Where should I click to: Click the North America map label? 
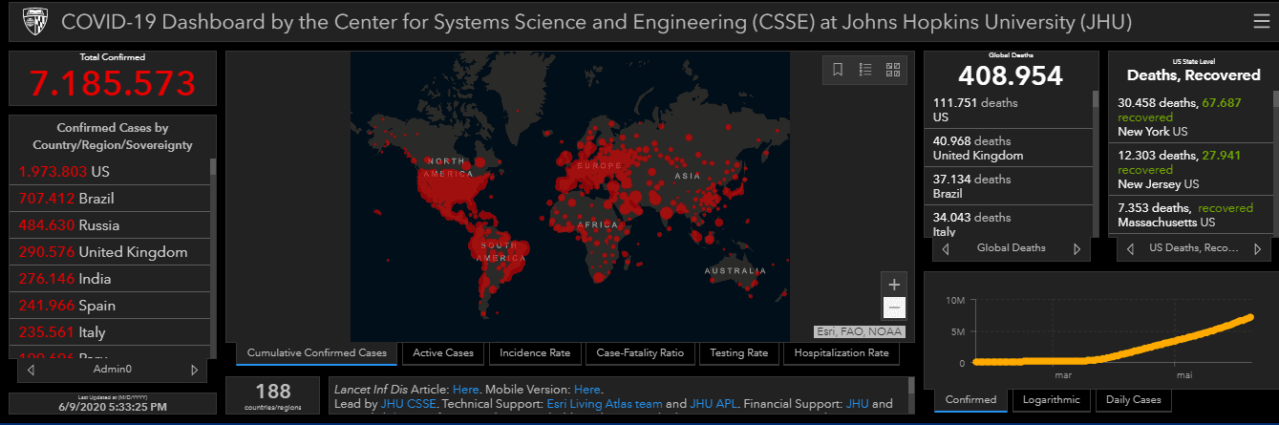coord(449,167)
